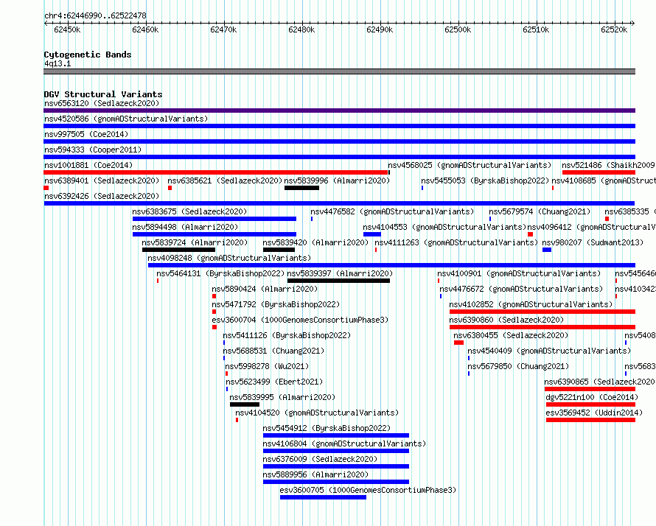This screenshot has width=656, height=526.
Task: Select blue bar under nsv4104553
Action: (x=372, y=234)
